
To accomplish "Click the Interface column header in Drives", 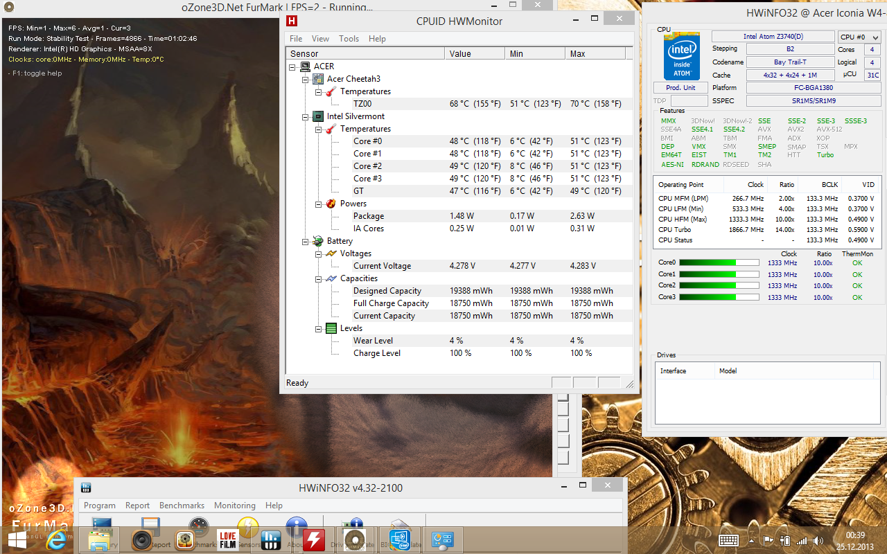I will point(685,371).
